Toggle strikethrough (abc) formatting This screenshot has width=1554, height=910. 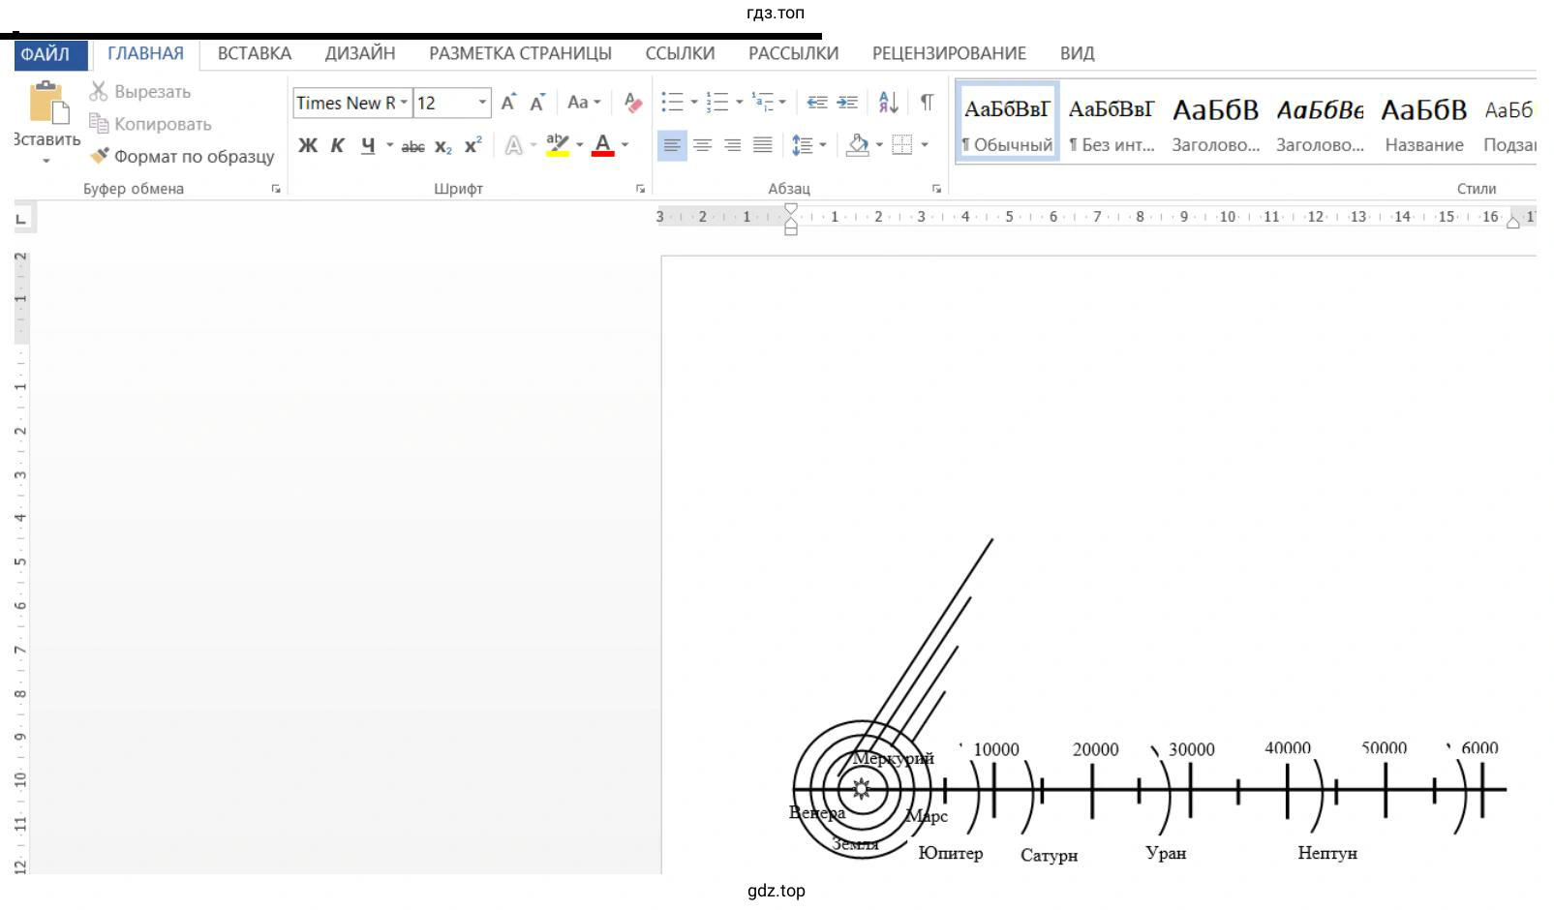coord(412,147)
